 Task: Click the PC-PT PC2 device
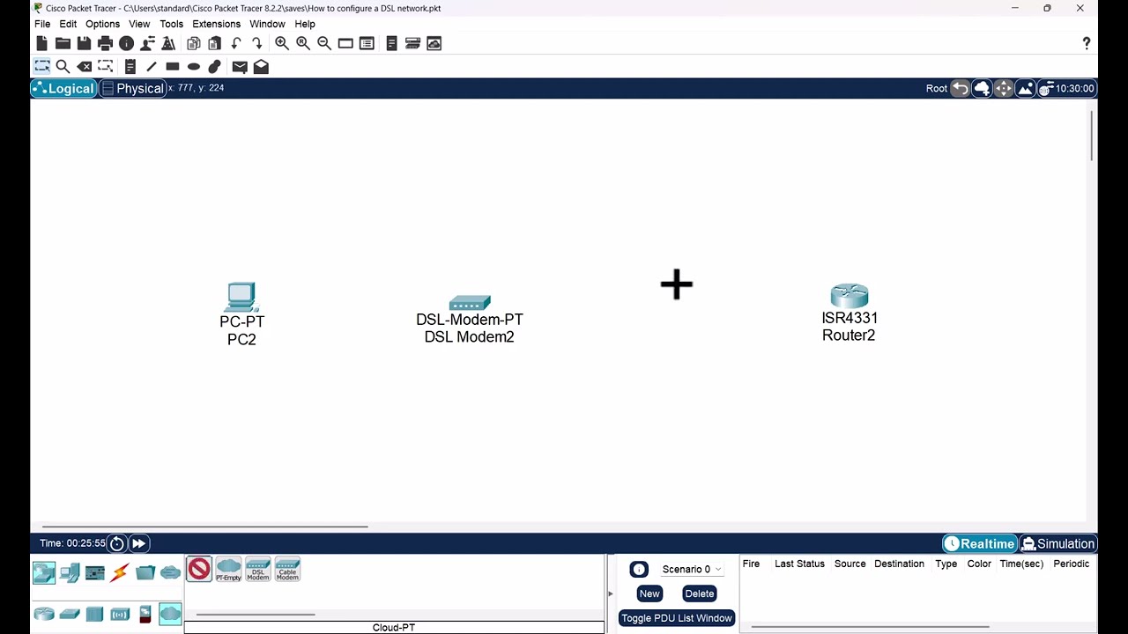[x=241, y=314]
